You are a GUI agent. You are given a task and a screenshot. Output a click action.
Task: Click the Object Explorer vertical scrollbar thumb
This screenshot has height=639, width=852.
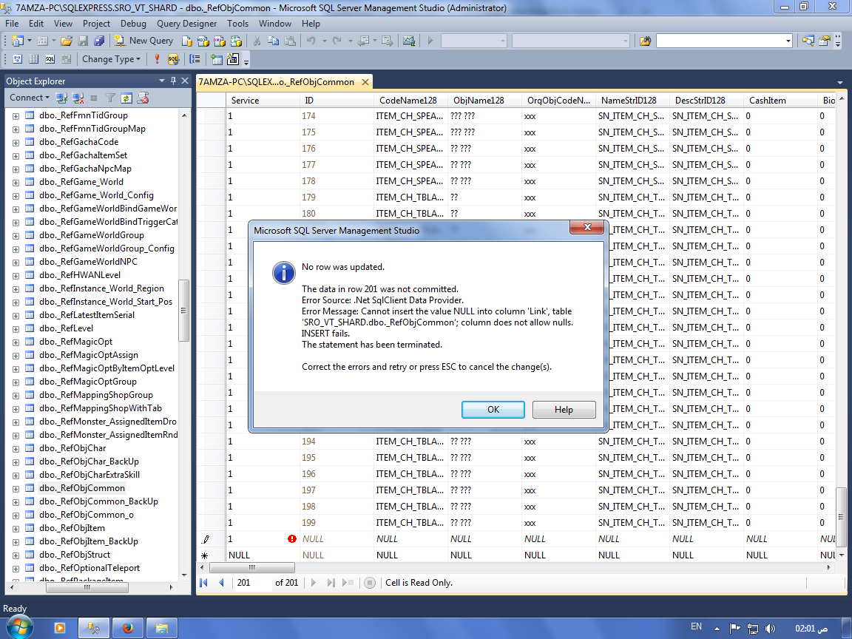coord(183,311)
